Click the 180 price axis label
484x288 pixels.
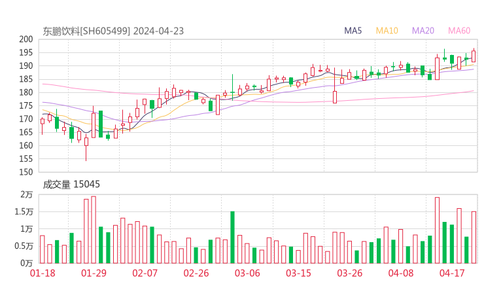pyautogui.click(x=26, y=92)
